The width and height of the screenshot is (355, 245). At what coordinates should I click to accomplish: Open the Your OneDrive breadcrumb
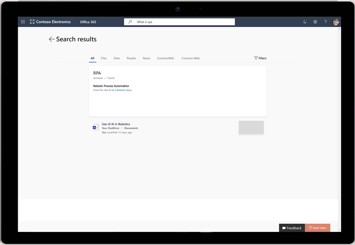pos(110,128)
